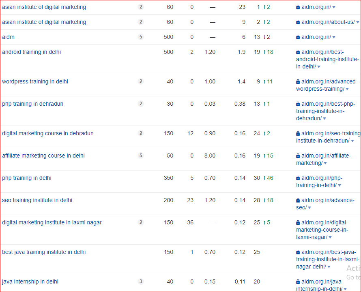Select CPC value 8.00 for affiliate marketing
This screenshot has height=292, width=361.
210,156
